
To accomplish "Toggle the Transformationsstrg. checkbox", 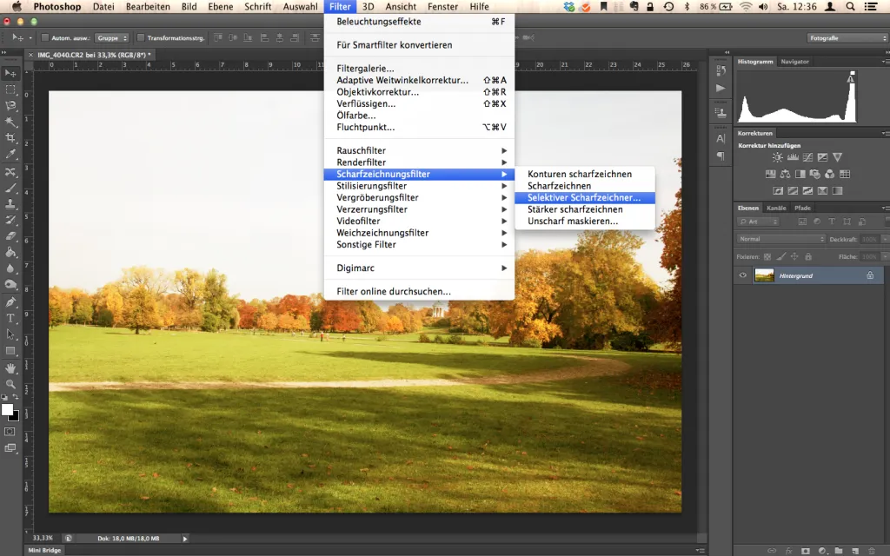I will (141, 37).
